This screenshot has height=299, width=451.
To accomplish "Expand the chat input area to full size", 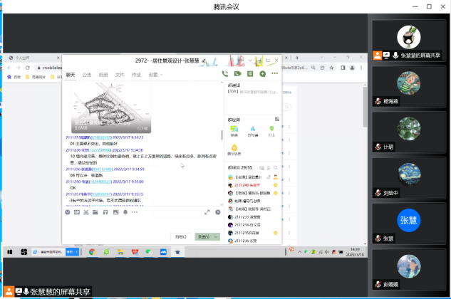I will pyautogui.click(x=208, y=212).
